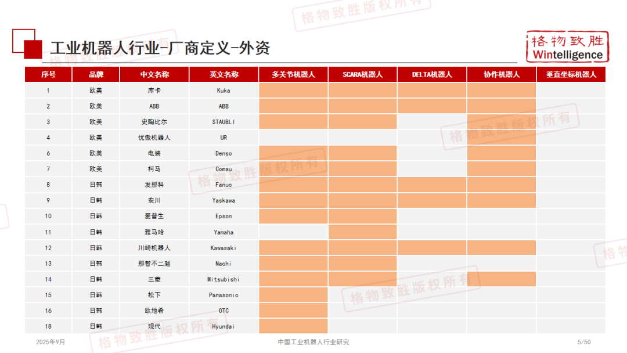Click orange DELTA cell in Kawasaki row
Screen dimensions: 627x353
[432, 248]
